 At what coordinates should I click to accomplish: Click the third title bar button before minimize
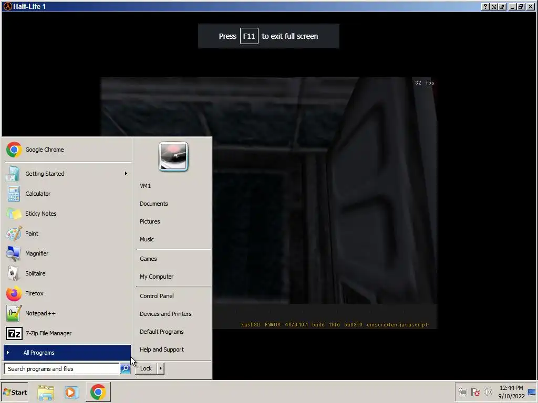click(502, 6)
